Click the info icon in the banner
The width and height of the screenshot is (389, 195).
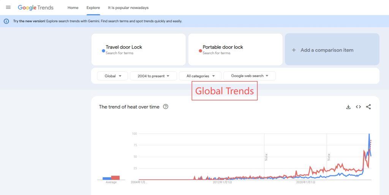click(6, 21)
